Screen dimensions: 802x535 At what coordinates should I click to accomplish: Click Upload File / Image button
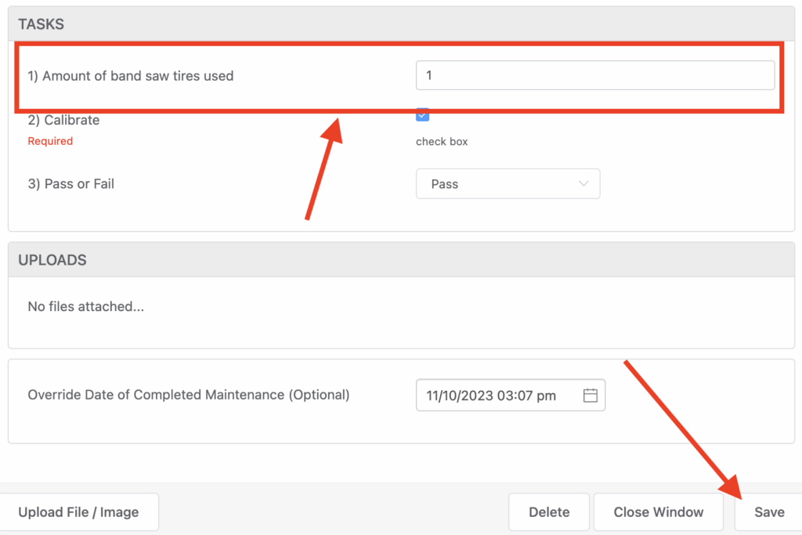coord(78,512)
